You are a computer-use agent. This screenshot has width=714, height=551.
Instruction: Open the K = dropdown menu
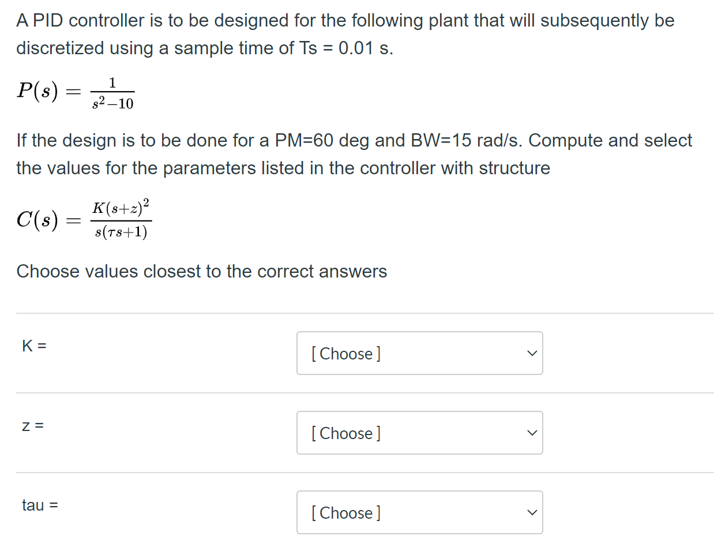click(x=419, y=353)
